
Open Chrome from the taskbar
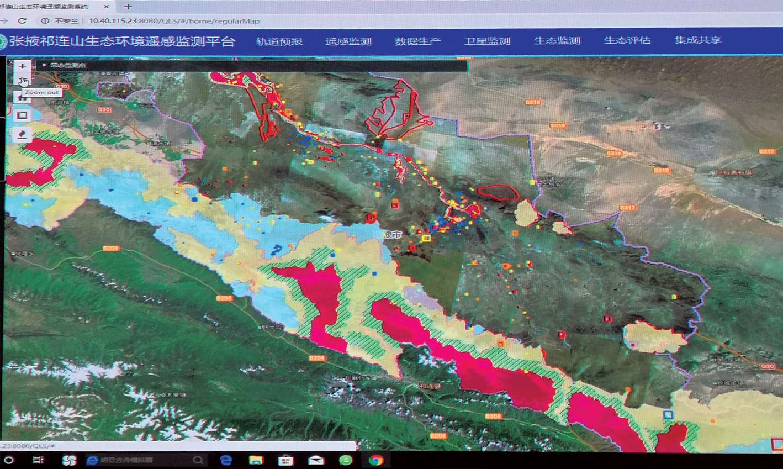(376, 460)
